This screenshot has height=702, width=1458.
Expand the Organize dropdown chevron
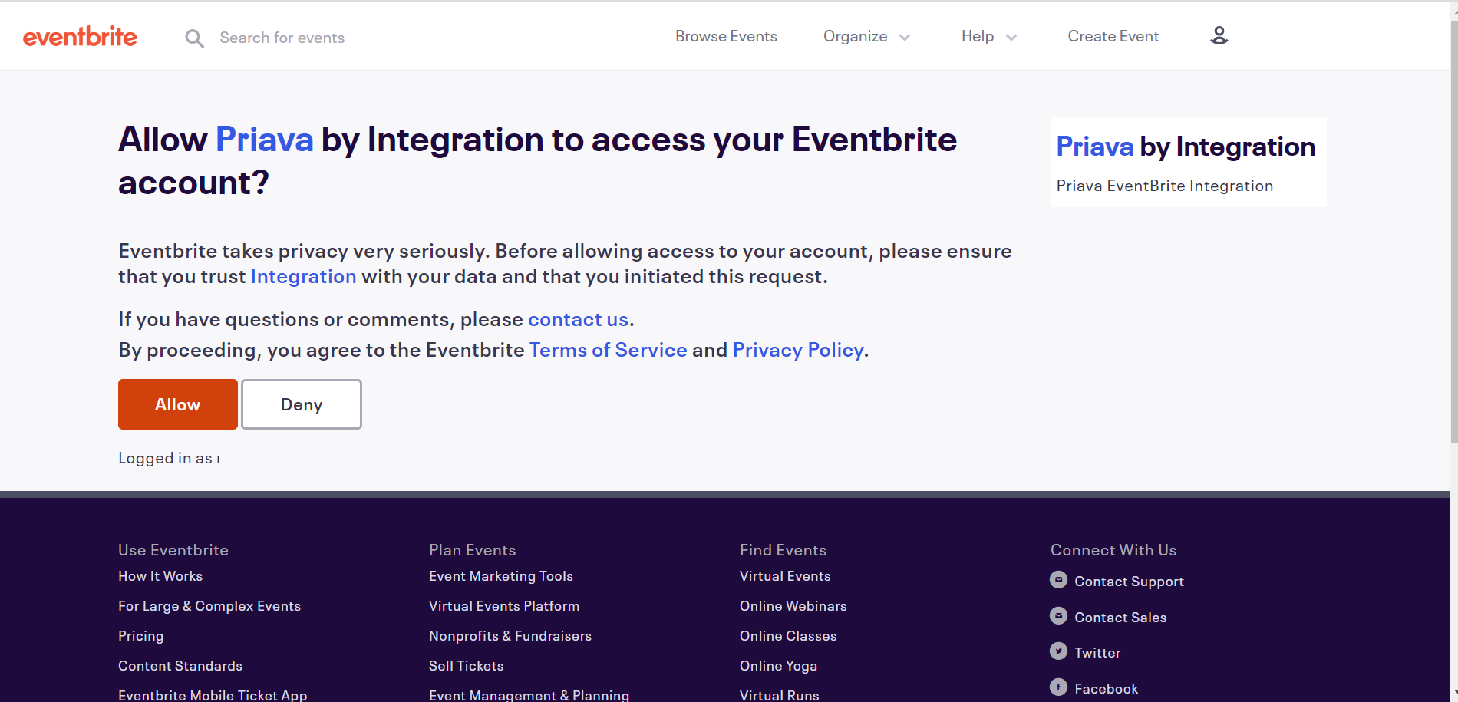pyautogui.click(x=905, y=38)
